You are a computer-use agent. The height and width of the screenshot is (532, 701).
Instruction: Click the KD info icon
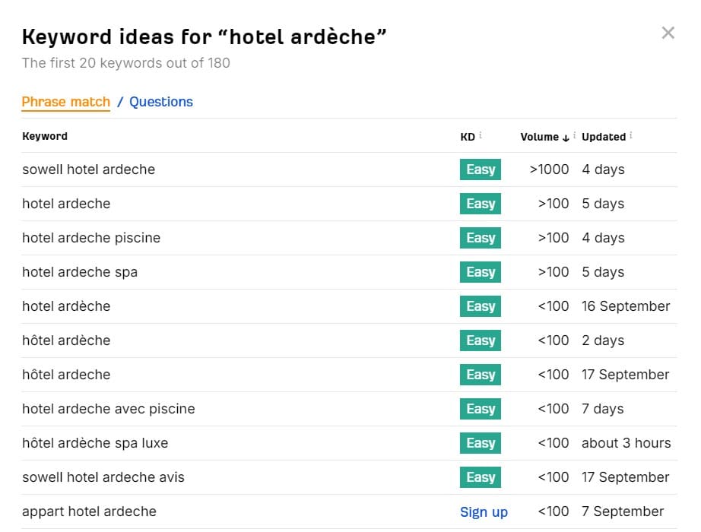coord(481,135)
